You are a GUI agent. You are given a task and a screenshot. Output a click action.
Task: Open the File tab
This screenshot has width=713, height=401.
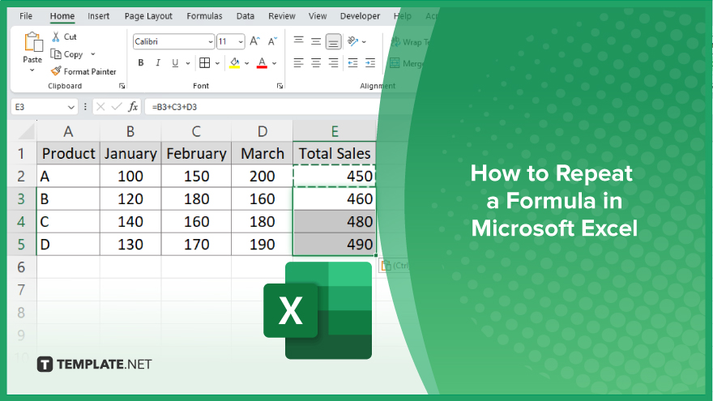(26, 16)
